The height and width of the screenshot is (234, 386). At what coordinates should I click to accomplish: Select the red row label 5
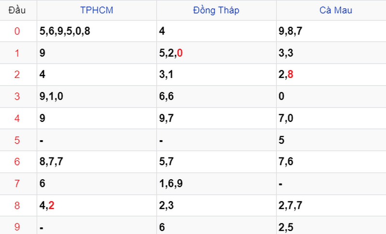point(17,140)
